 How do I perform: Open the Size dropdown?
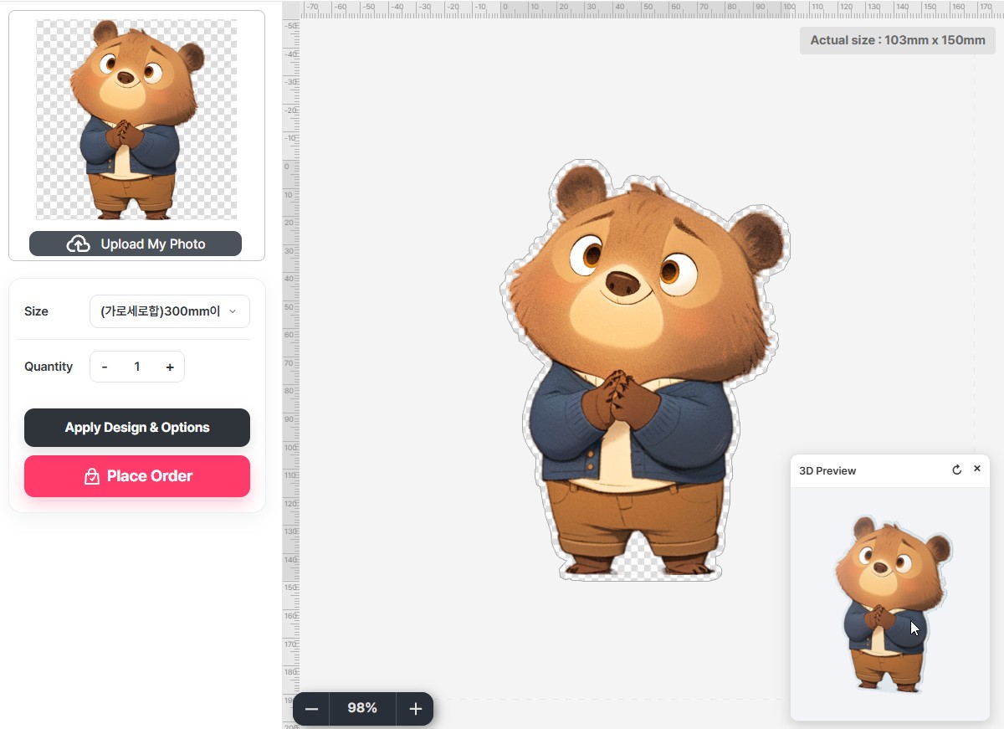click(170, 311)
